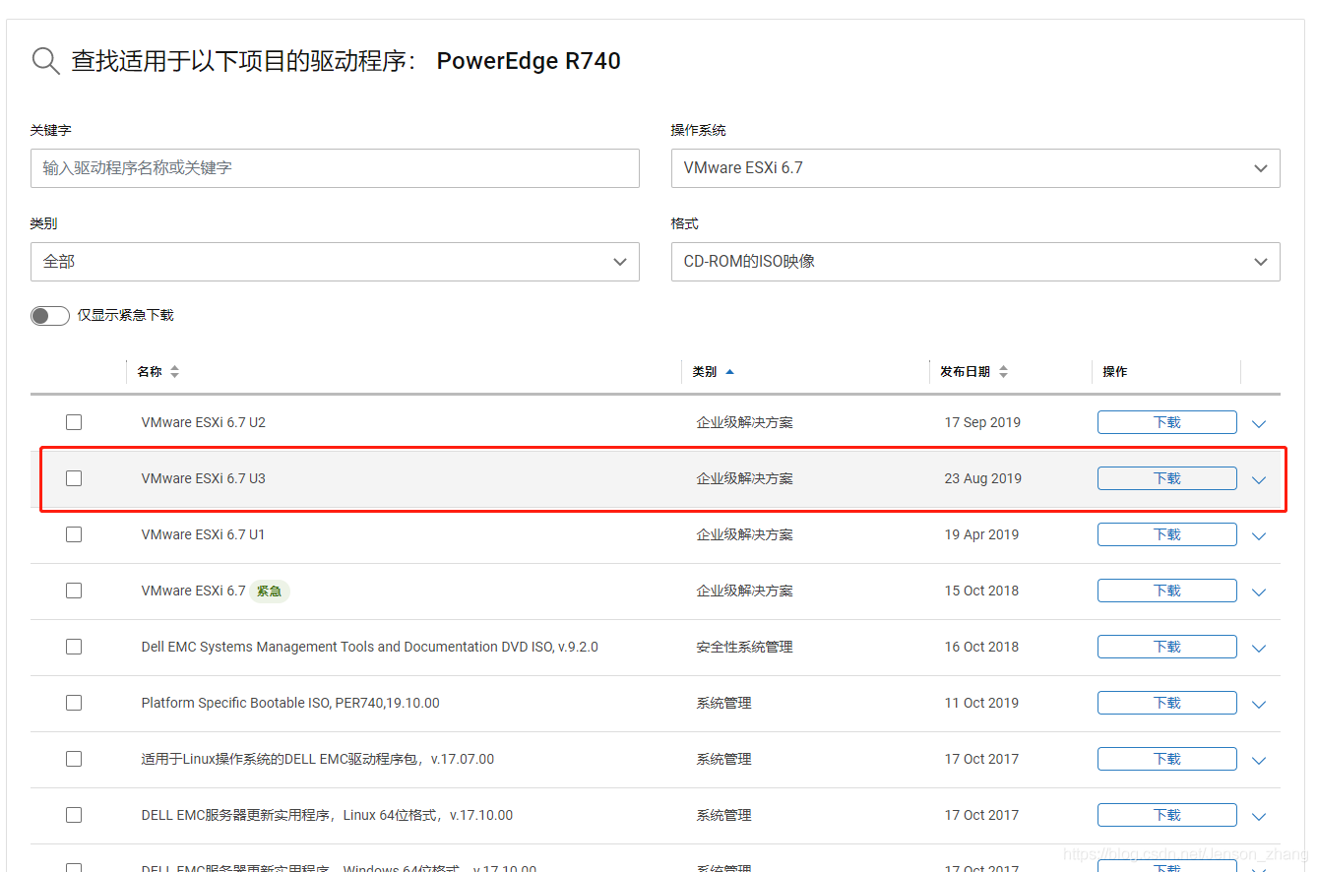Expand details for Platform Specific Bootable ISO
The width and height of the screenshot is (1317, 872).
coord(1259,705)
